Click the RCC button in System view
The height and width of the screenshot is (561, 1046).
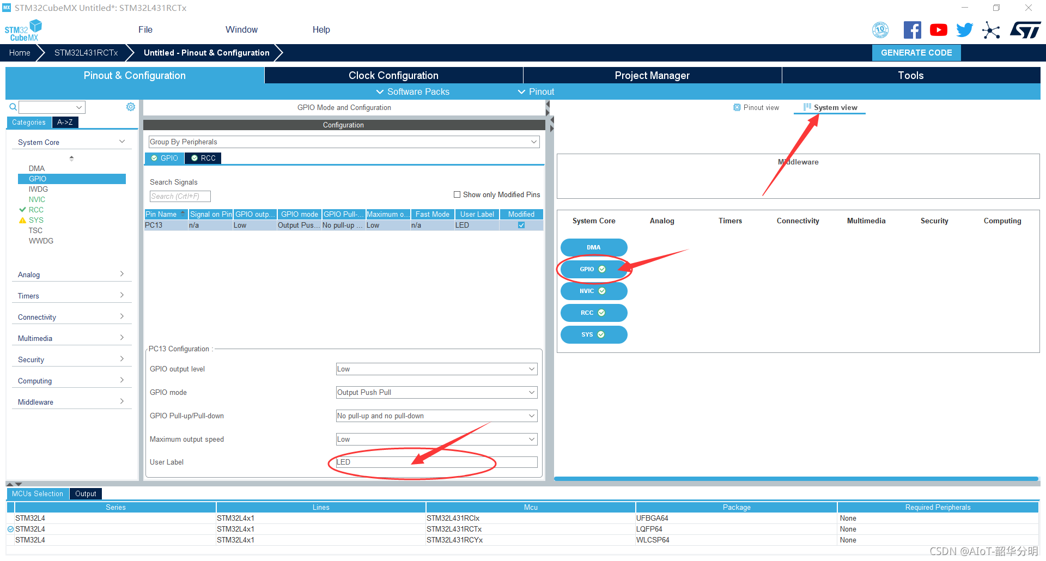coord(594,313)
